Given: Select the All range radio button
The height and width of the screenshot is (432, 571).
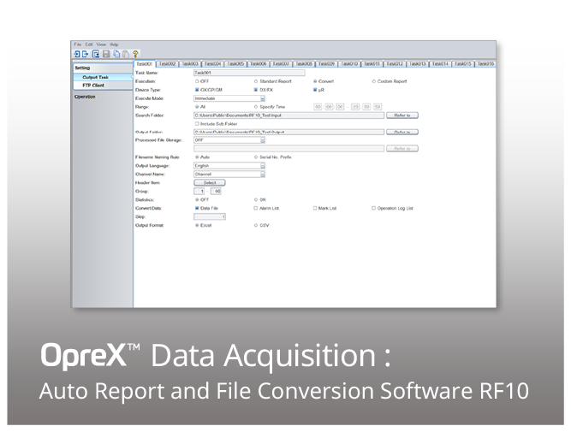Looking at the screenshot, I should point(197,107).
